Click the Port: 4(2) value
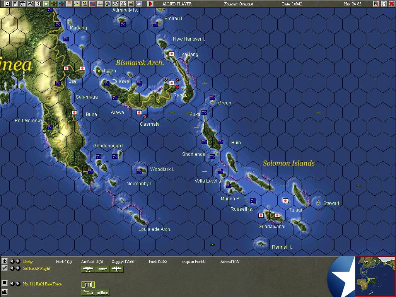 (x=64, y=261)
